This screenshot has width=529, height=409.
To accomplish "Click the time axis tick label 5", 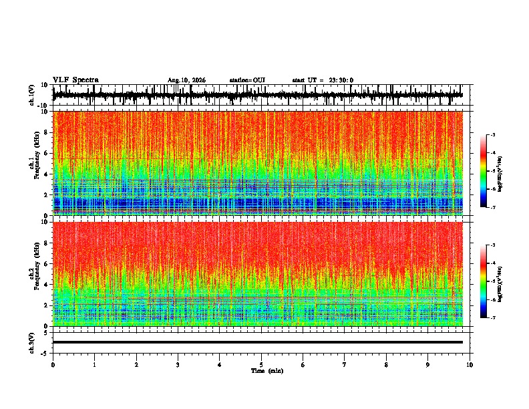I will tap(261, 365).
